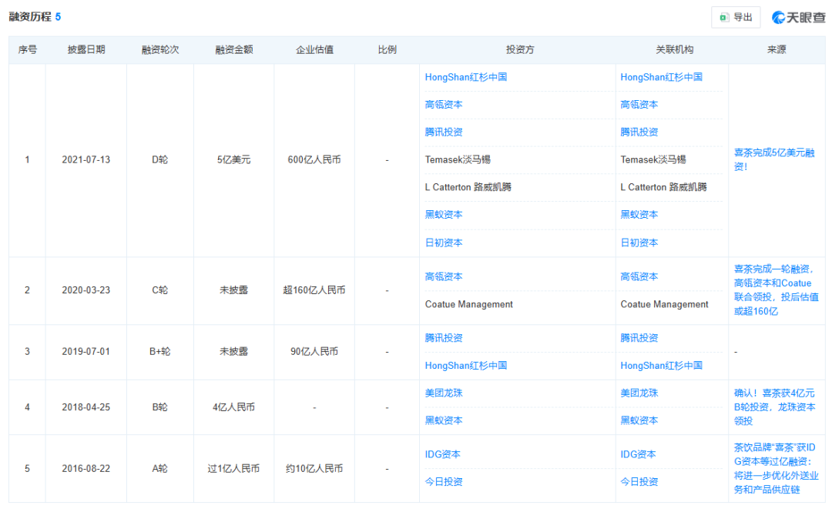
Task: Open IDG资本 link in 投资方 column
Action: [442, 454]
